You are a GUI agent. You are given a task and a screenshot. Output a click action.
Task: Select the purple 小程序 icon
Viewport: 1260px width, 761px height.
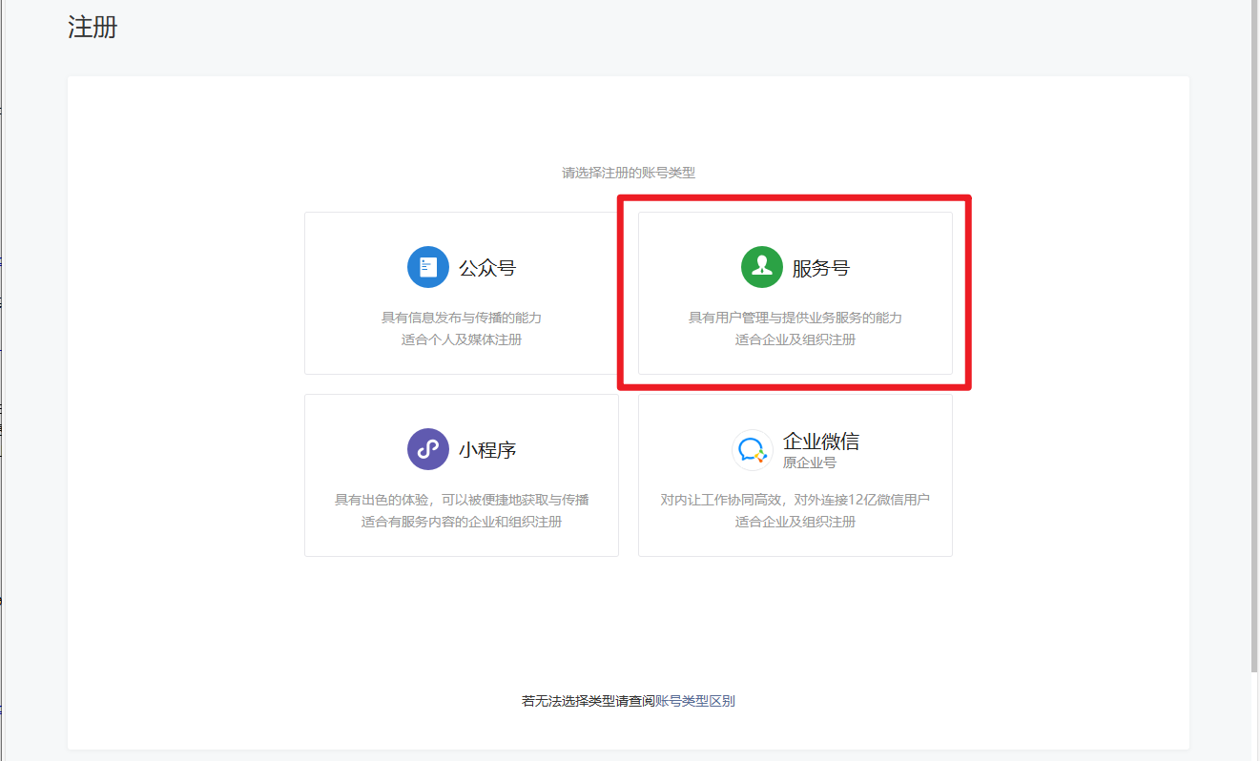[427, 449]
